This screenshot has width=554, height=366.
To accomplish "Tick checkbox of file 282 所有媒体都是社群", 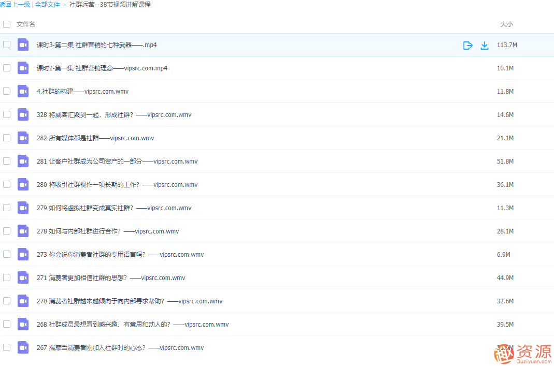I will [7, 138].
